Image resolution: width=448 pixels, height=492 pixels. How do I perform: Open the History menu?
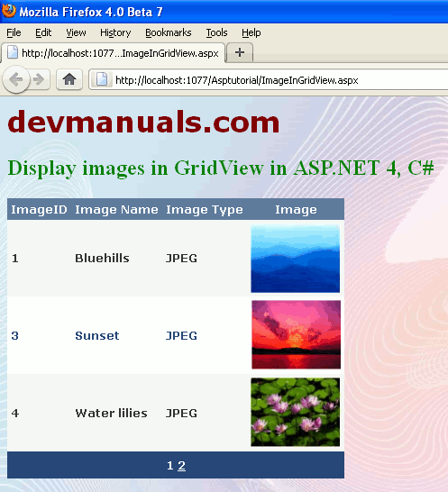coord(115,32)
